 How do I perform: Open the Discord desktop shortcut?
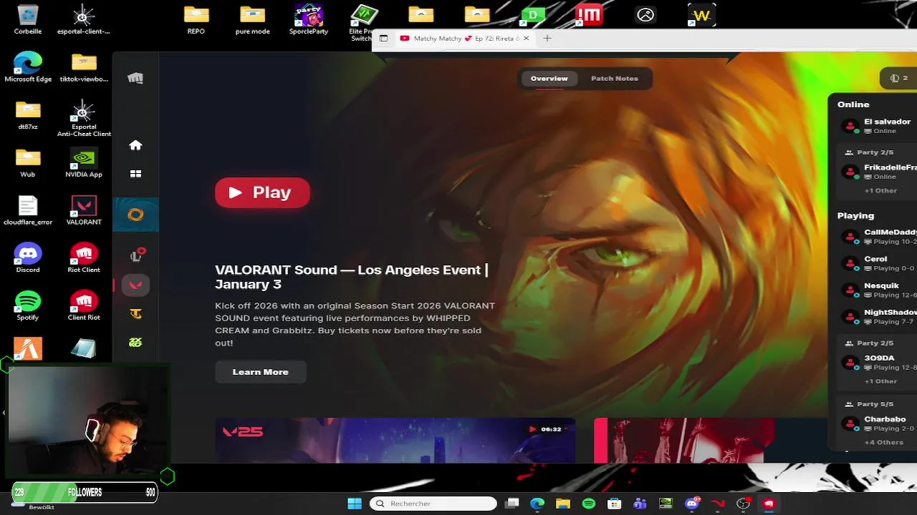tap(28, 257)
